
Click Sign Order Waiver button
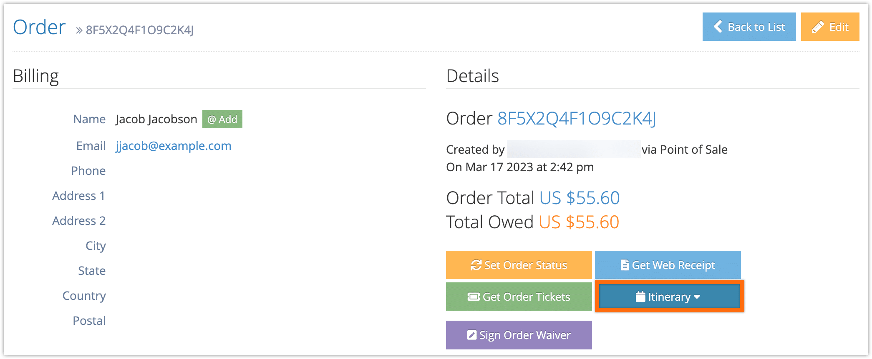(519, 335)
